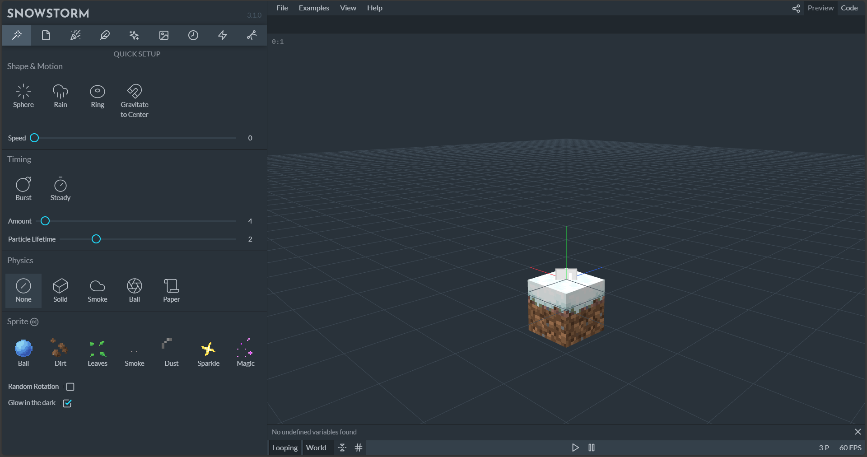Open the sparkles Appearance tab icon
867x457 pixels.
tap(134, 35)
